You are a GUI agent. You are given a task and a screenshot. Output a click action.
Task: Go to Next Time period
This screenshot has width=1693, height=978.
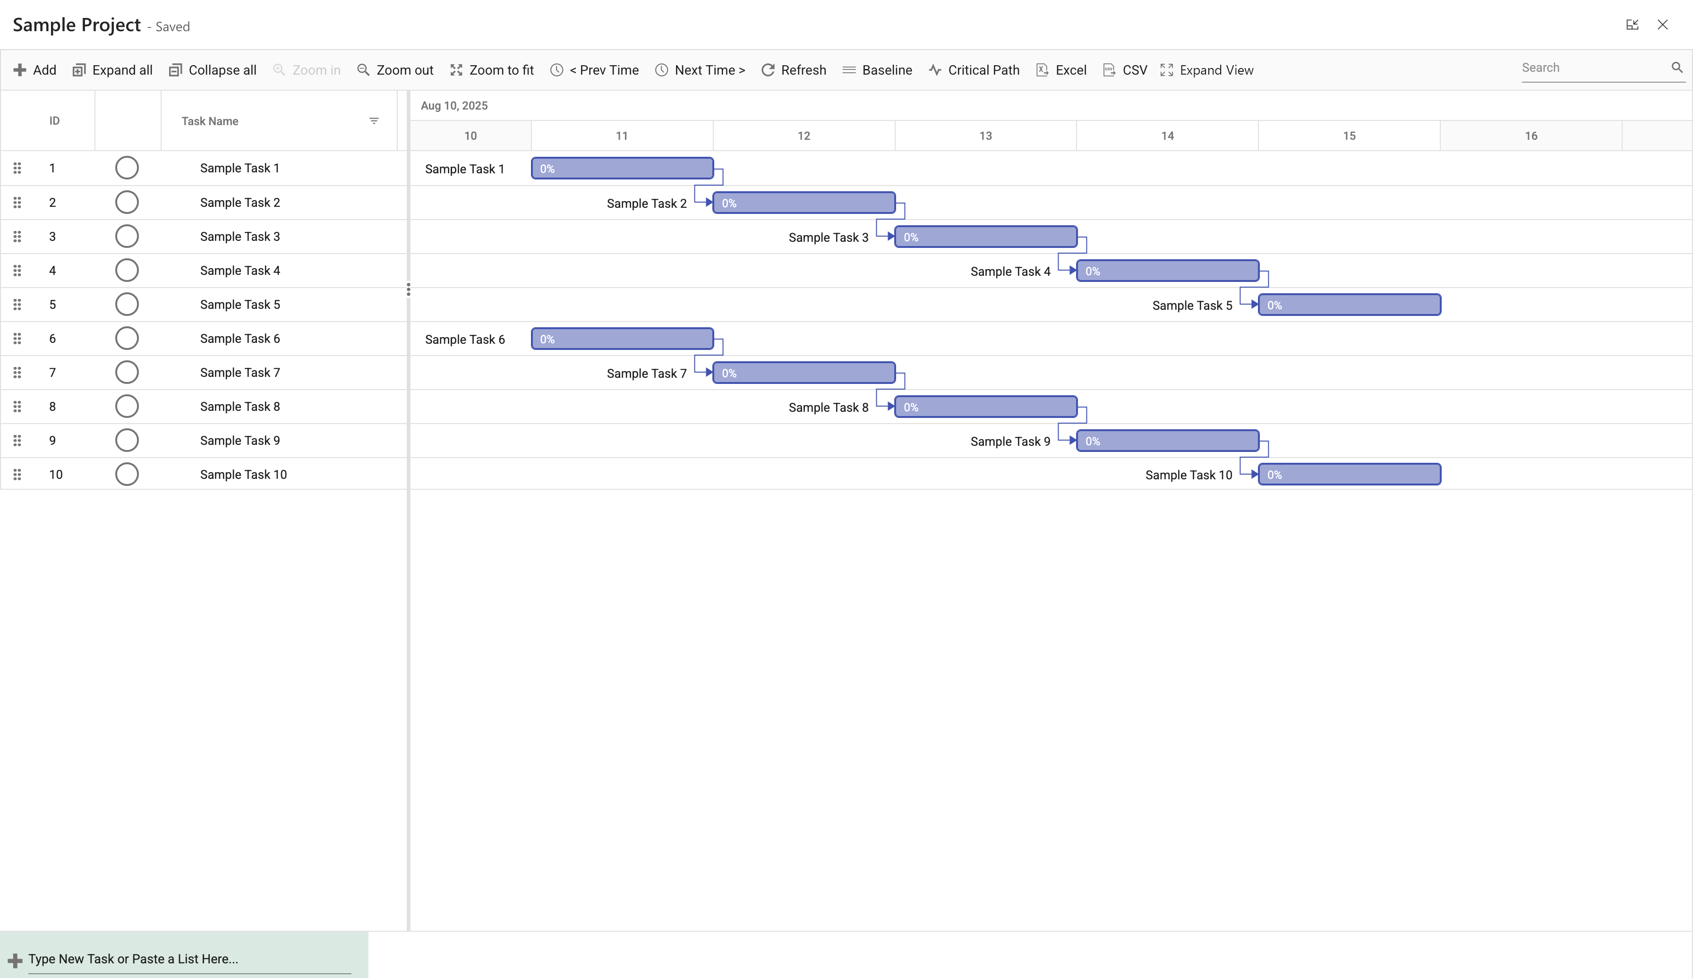[700, 70]
